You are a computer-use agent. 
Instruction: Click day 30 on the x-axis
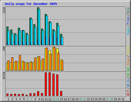(119, 99)
